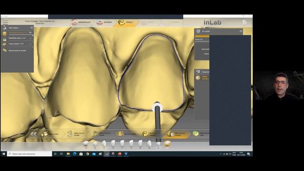The width and height of the screenshot is (304, 171).
Task: Click the view options cube icon
Action: click(198, 31)
